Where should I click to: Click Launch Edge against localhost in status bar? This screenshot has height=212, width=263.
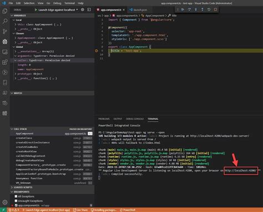point(46,210)
